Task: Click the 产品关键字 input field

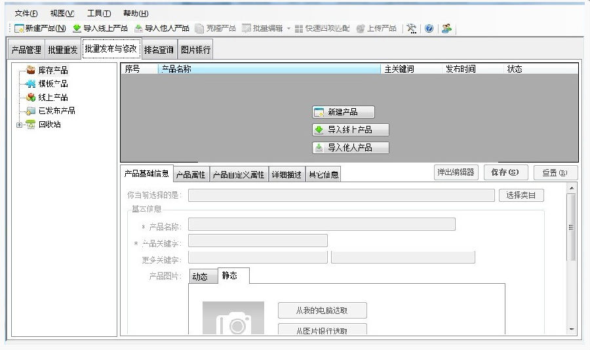Action: 258,241
